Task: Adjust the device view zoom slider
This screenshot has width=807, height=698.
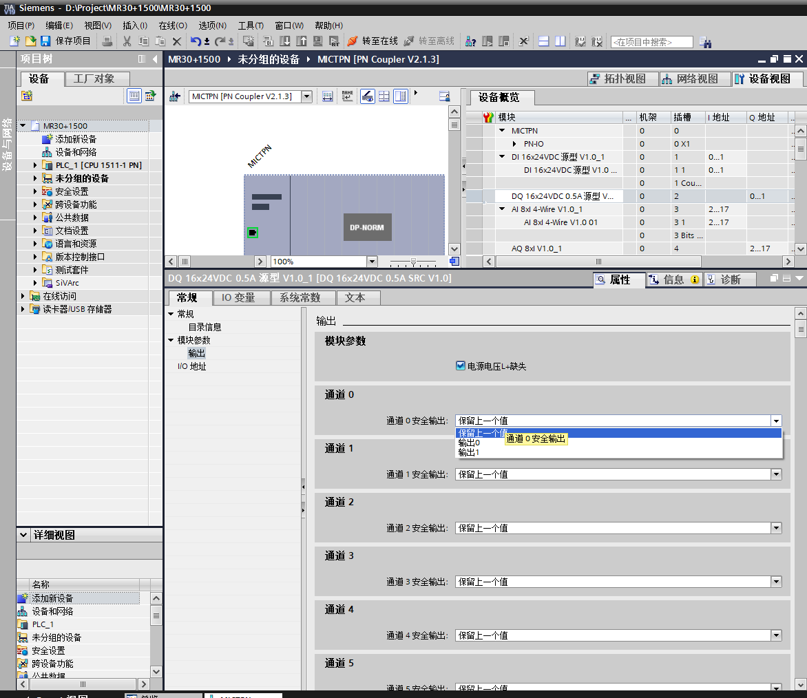Action: pos(413,262)
